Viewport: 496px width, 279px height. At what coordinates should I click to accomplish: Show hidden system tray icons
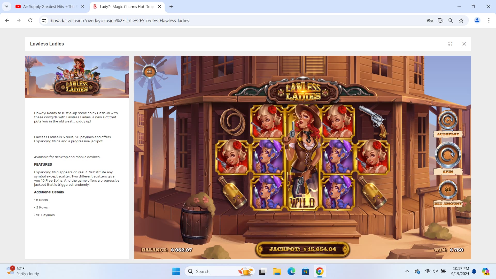click(407, 271)
